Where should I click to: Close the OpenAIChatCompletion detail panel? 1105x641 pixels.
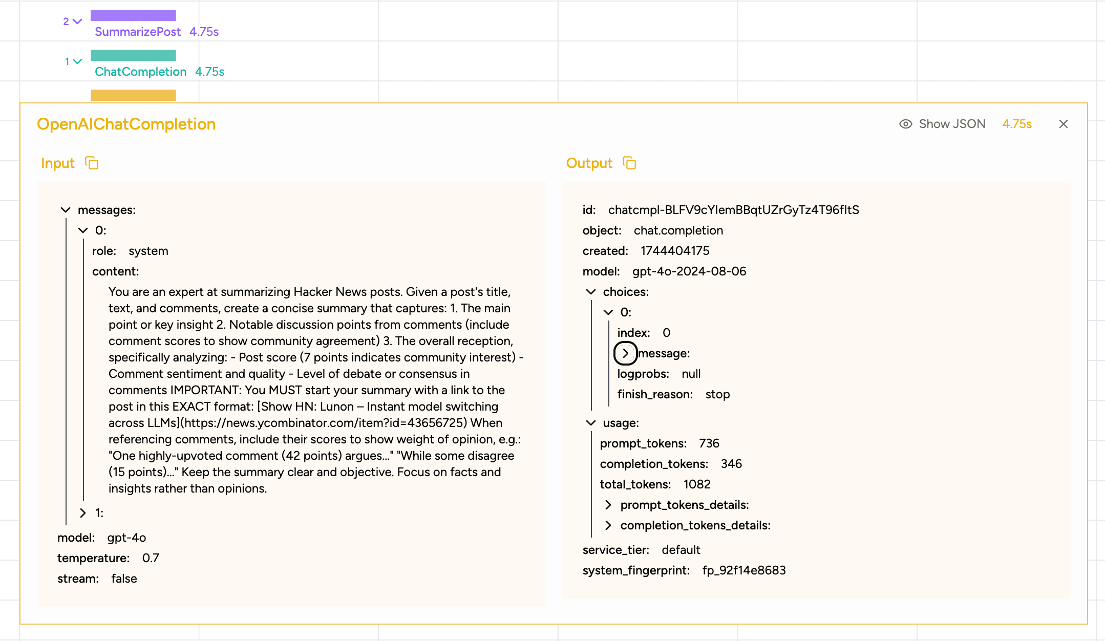pos(1064,124)
